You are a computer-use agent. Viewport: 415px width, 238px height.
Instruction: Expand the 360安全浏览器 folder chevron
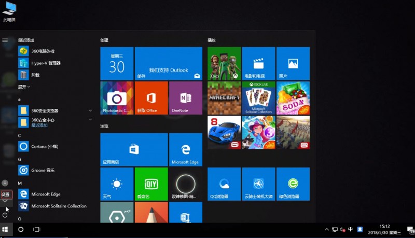(x=90, y=110)
